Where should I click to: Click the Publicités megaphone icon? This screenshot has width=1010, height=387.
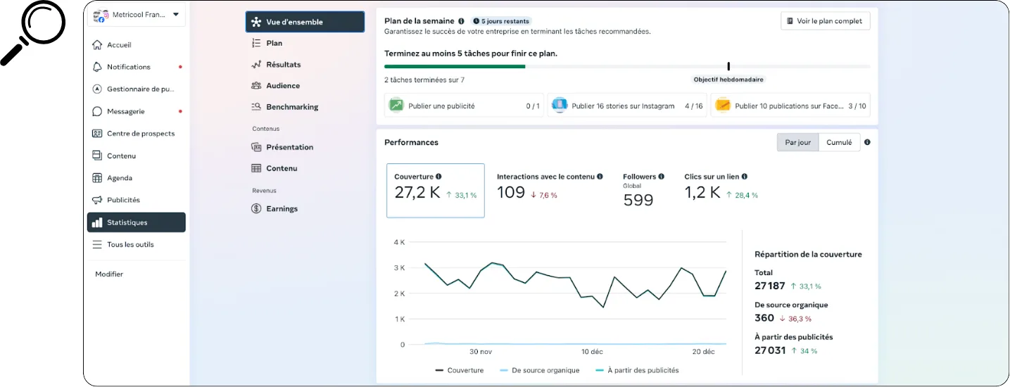(97, 200)
